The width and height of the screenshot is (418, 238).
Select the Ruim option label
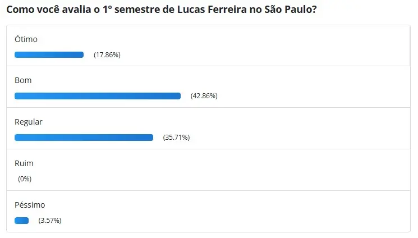coord(24,163)
